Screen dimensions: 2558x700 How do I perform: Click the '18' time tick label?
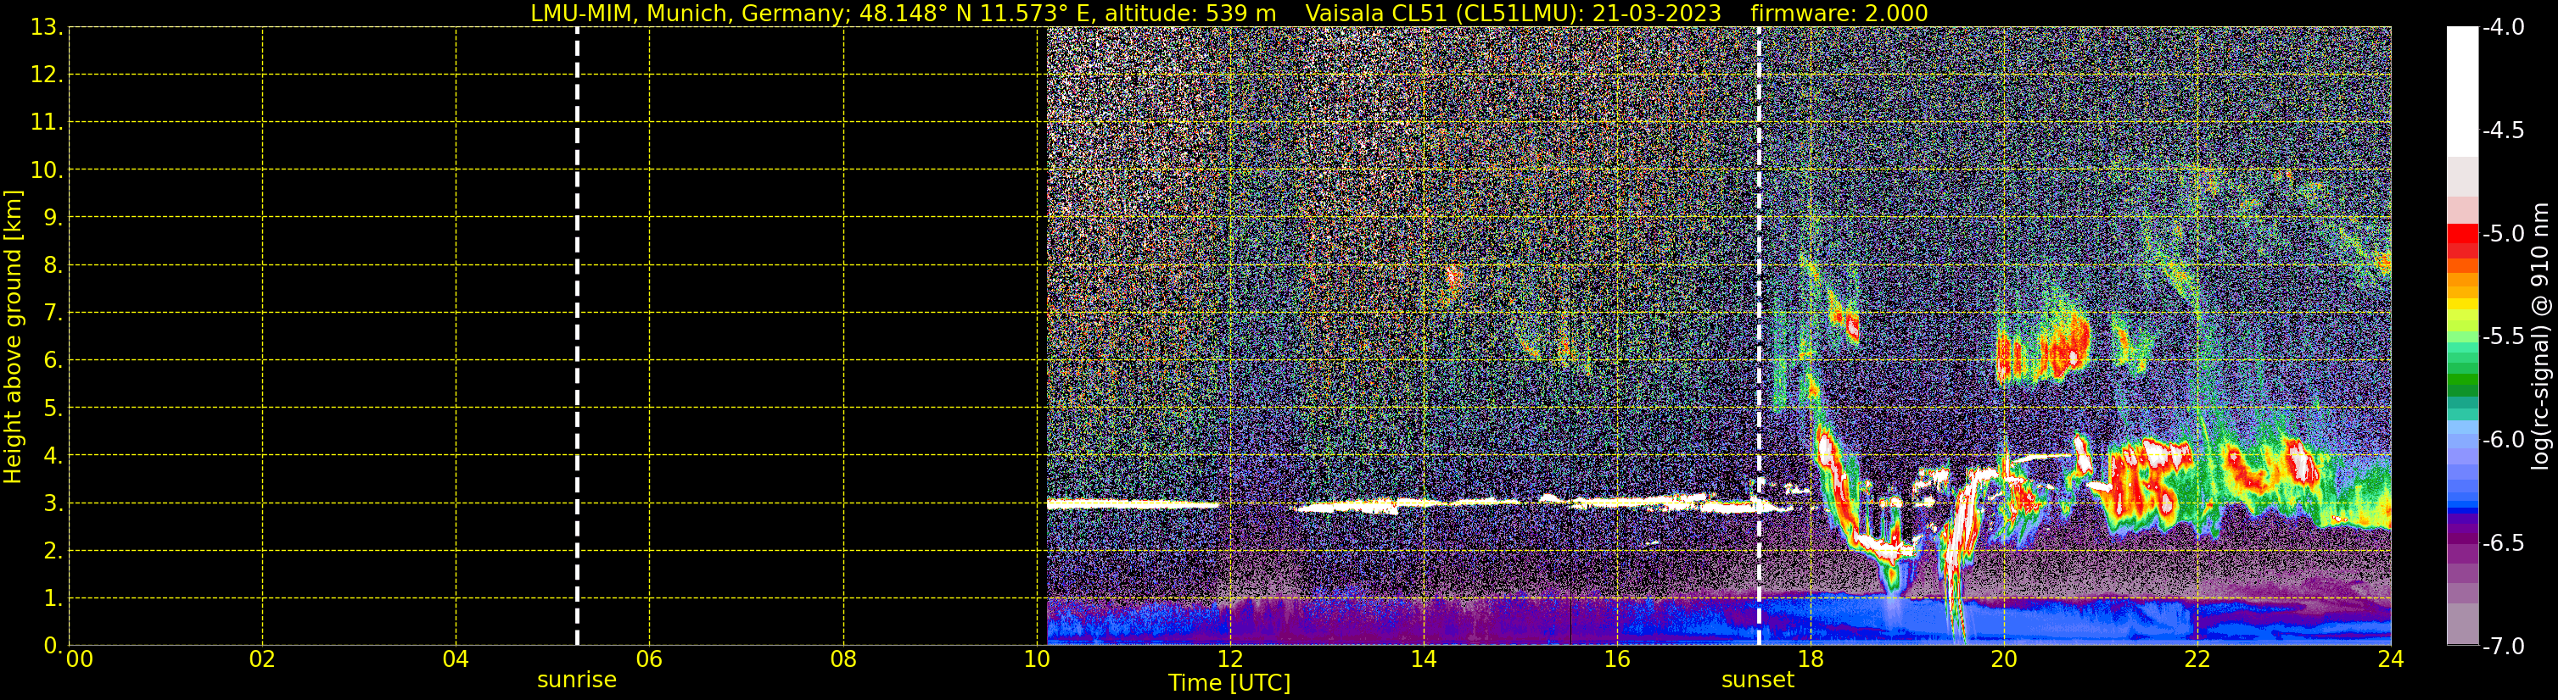[1811, 659]
